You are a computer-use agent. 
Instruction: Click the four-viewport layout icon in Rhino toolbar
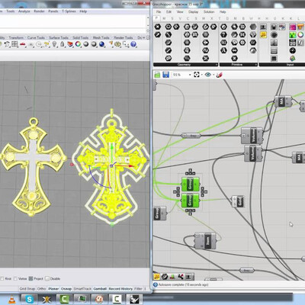(14, 44)
